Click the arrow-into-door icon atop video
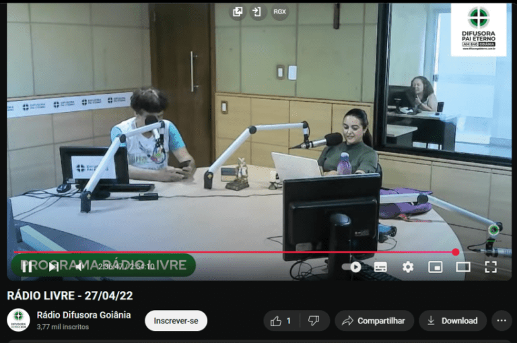The width and height of the screenshot is (517, 343). click(x=257, y=12)
